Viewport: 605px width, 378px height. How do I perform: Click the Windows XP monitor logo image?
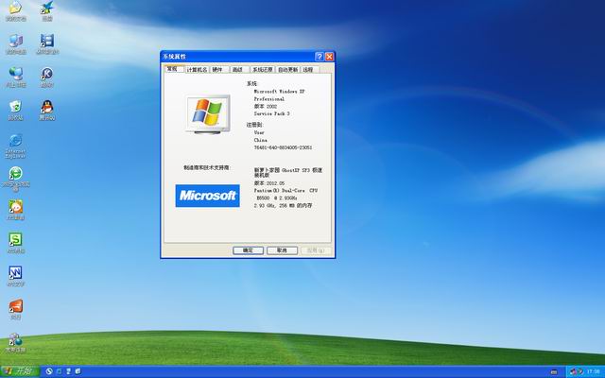(208, 114)
